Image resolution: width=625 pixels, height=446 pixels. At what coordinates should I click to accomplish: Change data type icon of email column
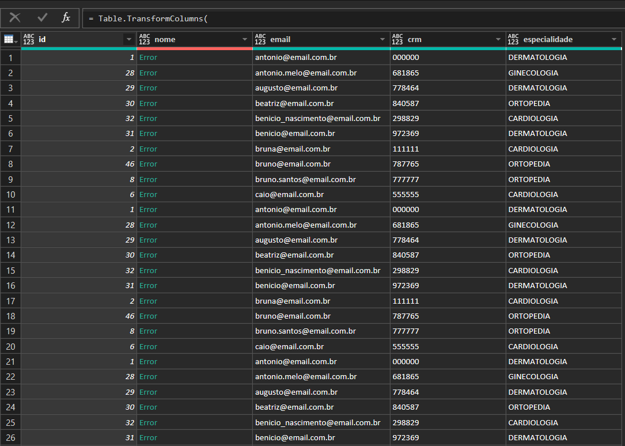coord(260,39)
